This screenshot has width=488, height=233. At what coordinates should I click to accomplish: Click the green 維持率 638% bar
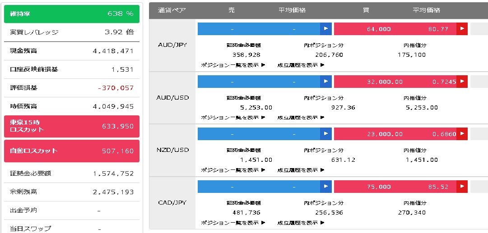72,14
